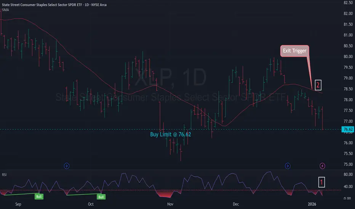Click the Dec label on the time axis

tap(236, 204)
